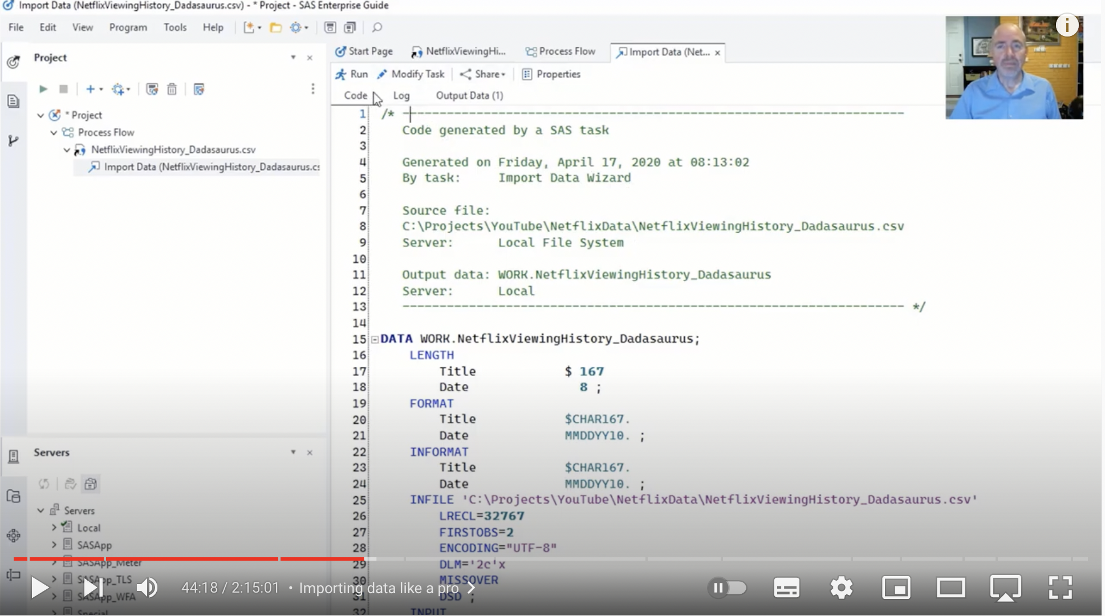Collapse the Process Flow tree node
The image size is (1105, 616).
point(54,132)
